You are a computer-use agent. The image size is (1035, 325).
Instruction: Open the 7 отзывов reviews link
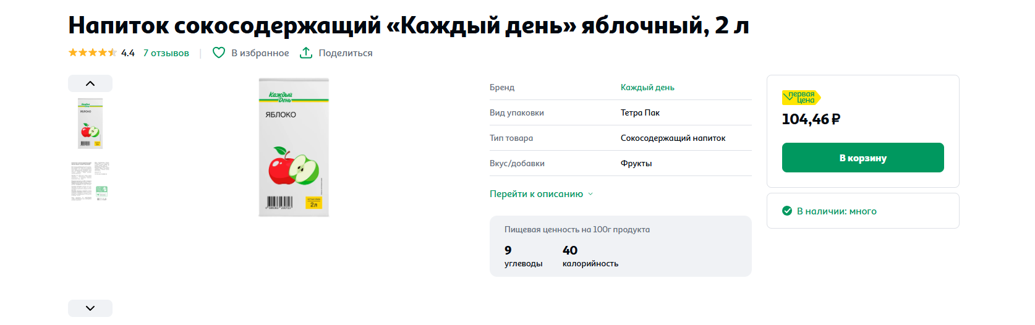pos(166,53)
